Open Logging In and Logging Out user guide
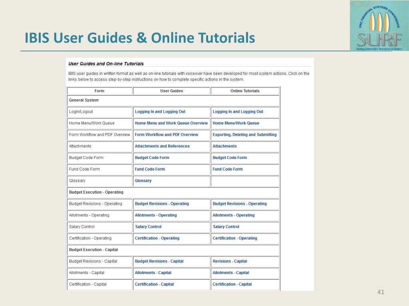Viewport: 409px width, 306px height. (x=160, y=112)
